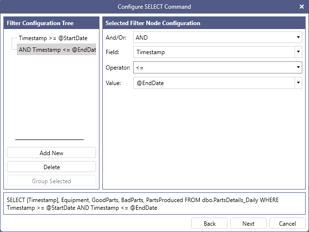Proceed with the Next button
Screen dimensions: 309x232
(x=248, y=223)
